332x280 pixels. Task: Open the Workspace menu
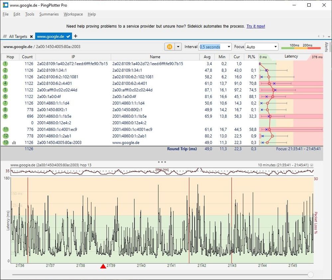(73, 14)
